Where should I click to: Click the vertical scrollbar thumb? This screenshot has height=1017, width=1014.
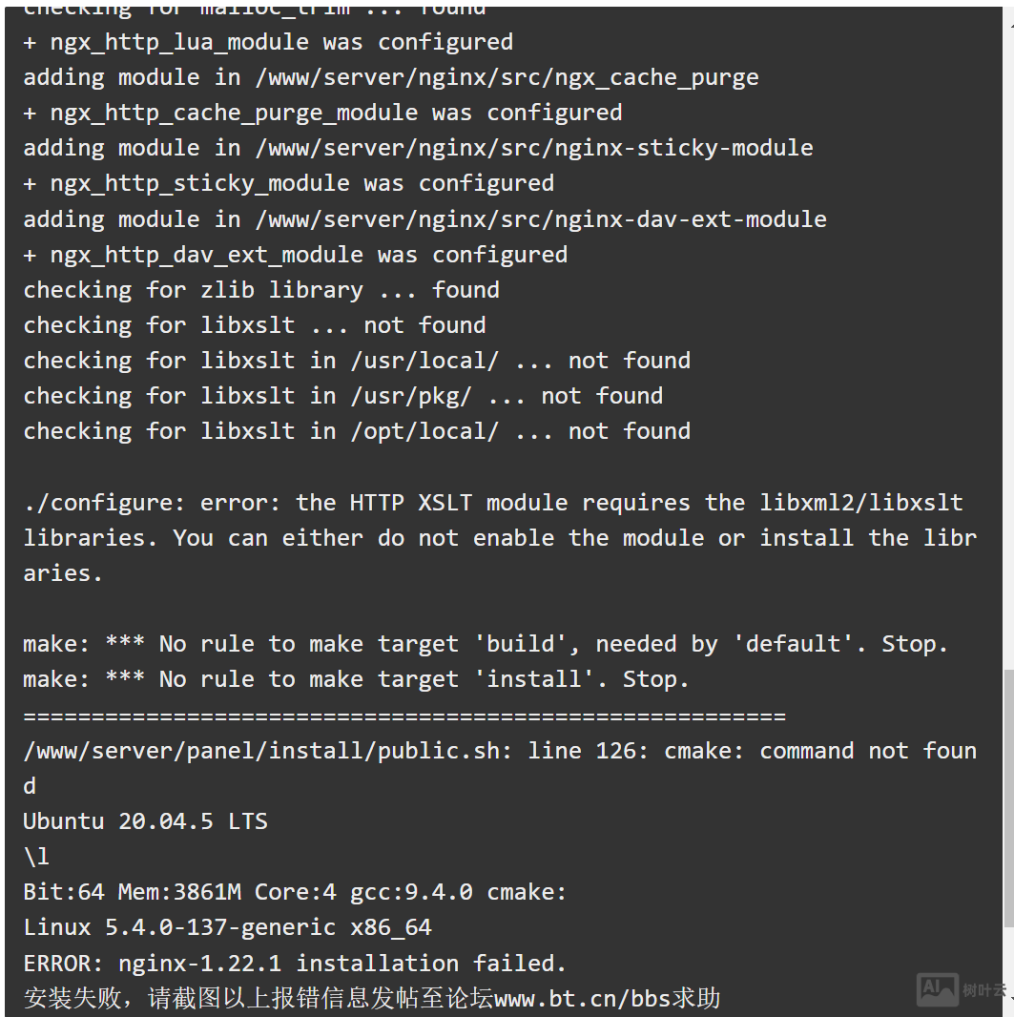pos(1008,797)
